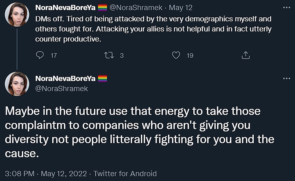Open more options on the May 12 tweet
This screenshot has width=295, height=181.
[286, 8]
